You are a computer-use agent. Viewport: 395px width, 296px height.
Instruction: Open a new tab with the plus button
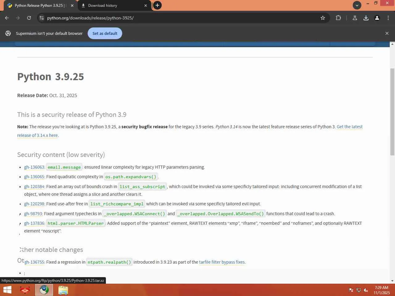tap(157, 5)
